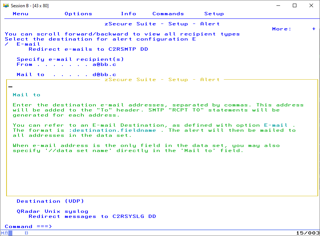This screenshot has width=320, height=236.
Task: Click the 'Select the destination for alert configuration E' line
Action: (100, 39)
